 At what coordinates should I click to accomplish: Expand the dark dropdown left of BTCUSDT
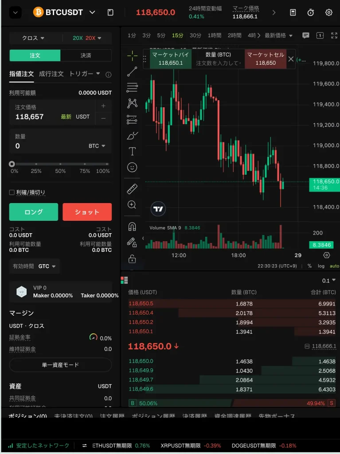pos(16,12)
